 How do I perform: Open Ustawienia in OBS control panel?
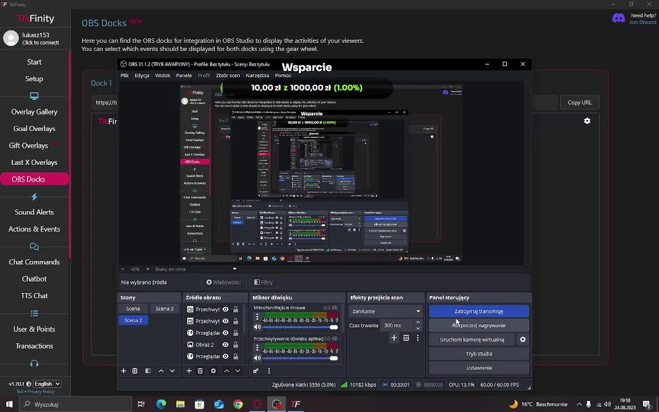pyautogui.click(x=479, y=368)
